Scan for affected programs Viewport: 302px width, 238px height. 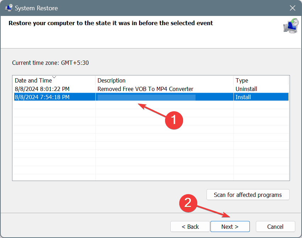(248, 195)
